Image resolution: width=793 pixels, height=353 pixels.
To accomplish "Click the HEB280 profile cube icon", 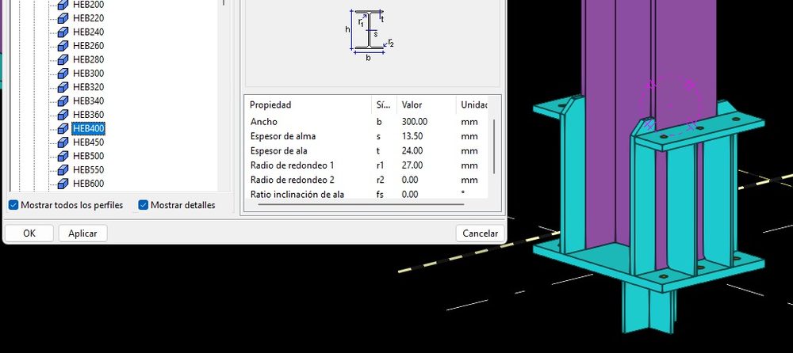I will (x=63, y=59).
